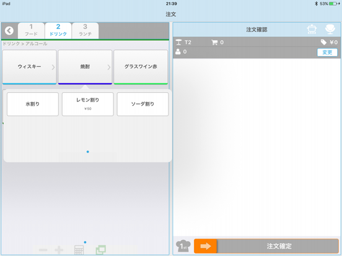Open the seat chair icon in header
The width and height of the screenshot is (342, 256).
pos(330,29)
